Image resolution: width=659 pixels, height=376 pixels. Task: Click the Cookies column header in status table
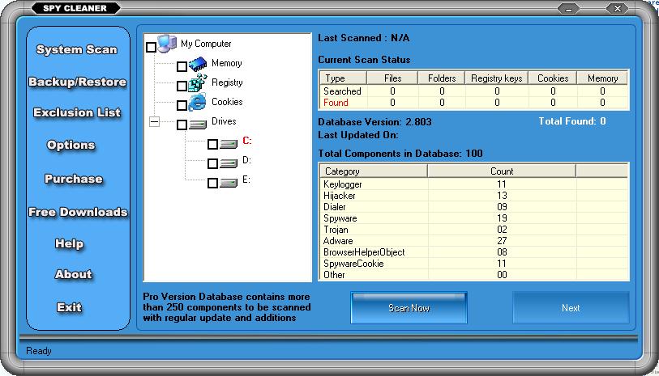[553, 78]
